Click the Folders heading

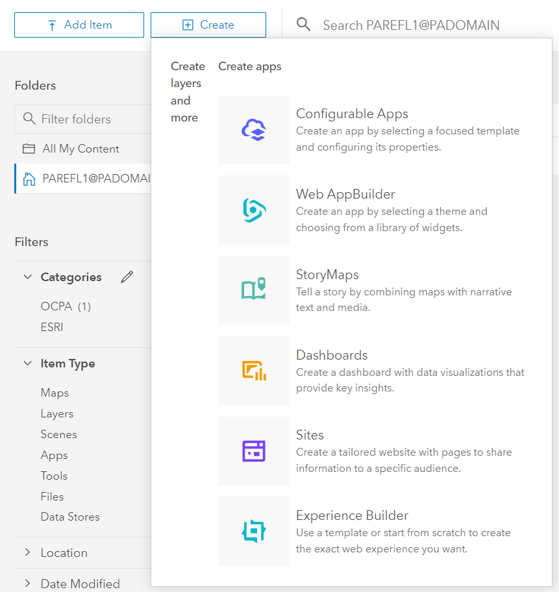35,86
